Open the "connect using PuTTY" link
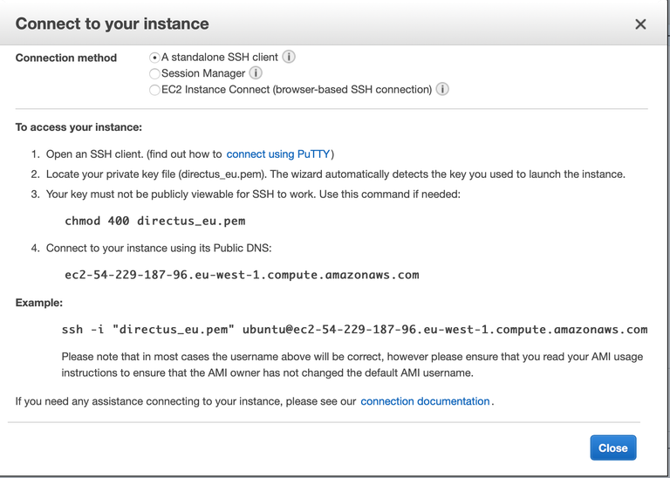 coord(277,154)
